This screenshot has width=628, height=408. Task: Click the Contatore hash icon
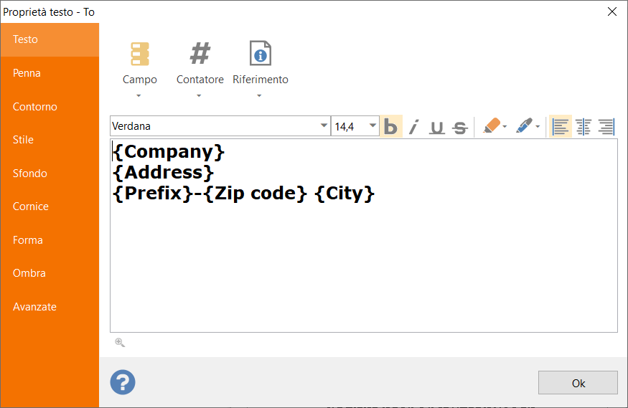pos(200,54)
